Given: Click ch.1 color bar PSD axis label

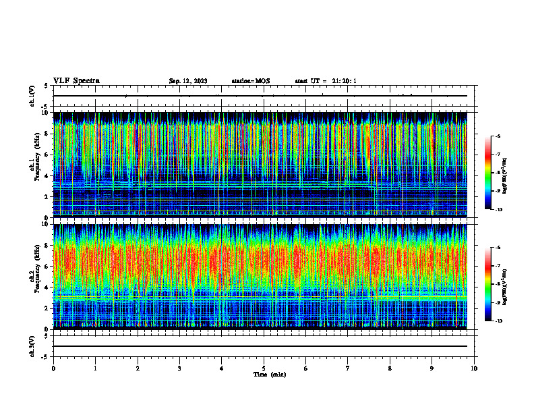Looking at the screenshot, I should (504, 175).
